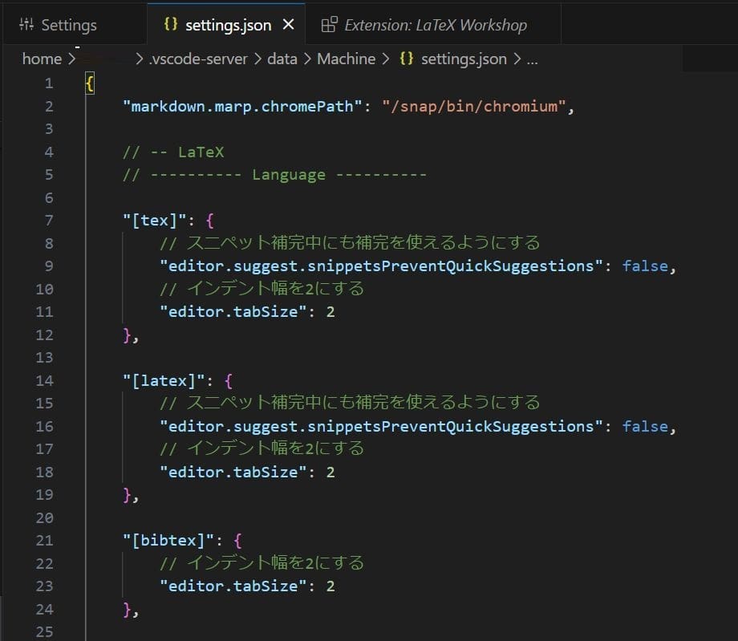Open the breadcrumb ellipsis symbol picker
The image size is (738, 641).
531,59
